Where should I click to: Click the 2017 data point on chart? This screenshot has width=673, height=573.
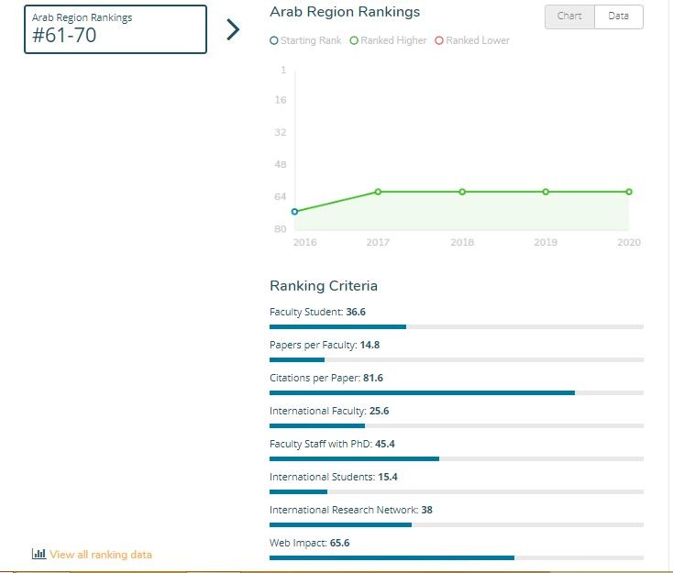(x=378, y=192)
